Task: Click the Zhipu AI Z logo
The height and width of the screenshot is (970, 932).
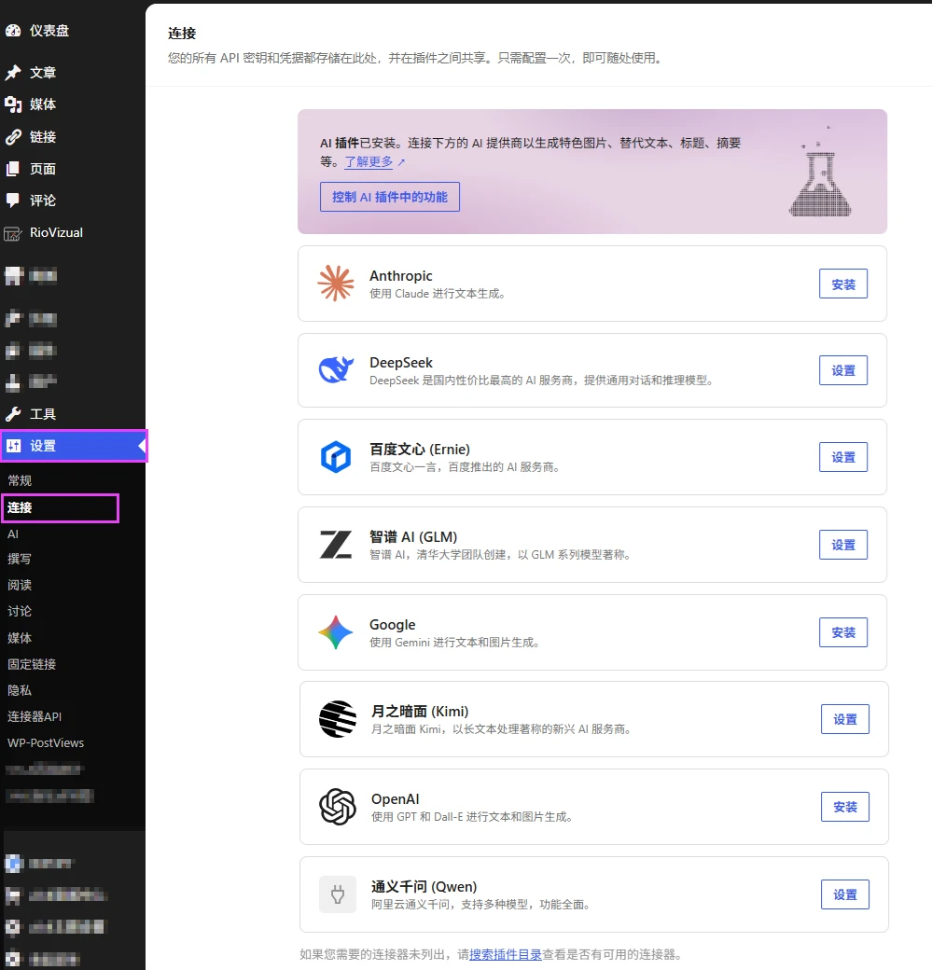Action: (336, 545)
